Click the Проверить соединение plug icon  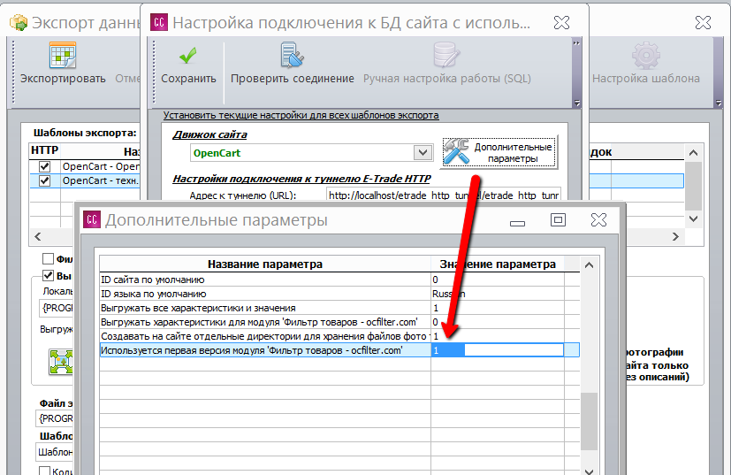tap(293, 55)
